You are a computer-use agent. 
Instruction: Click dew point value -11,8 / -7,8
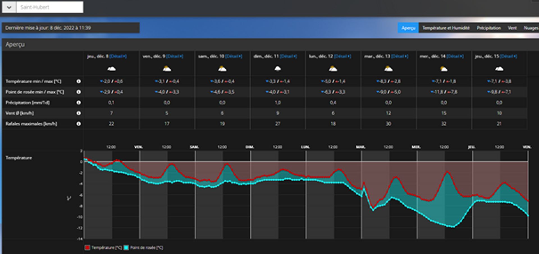444,92
